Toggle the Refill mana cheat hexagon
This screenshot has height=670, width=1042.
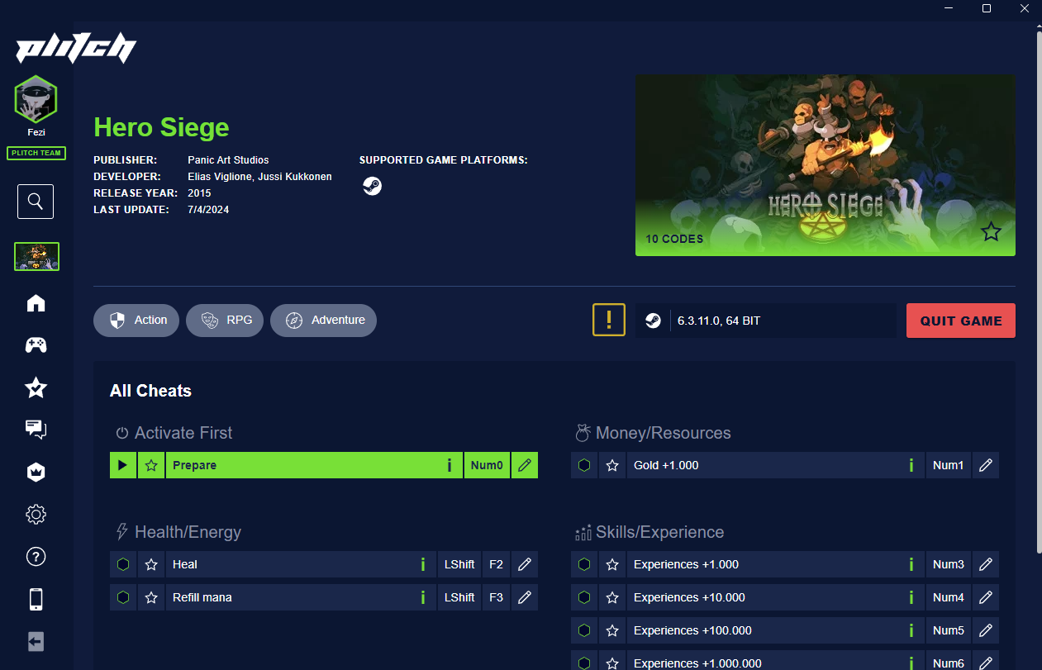click(x=123, y=597)
